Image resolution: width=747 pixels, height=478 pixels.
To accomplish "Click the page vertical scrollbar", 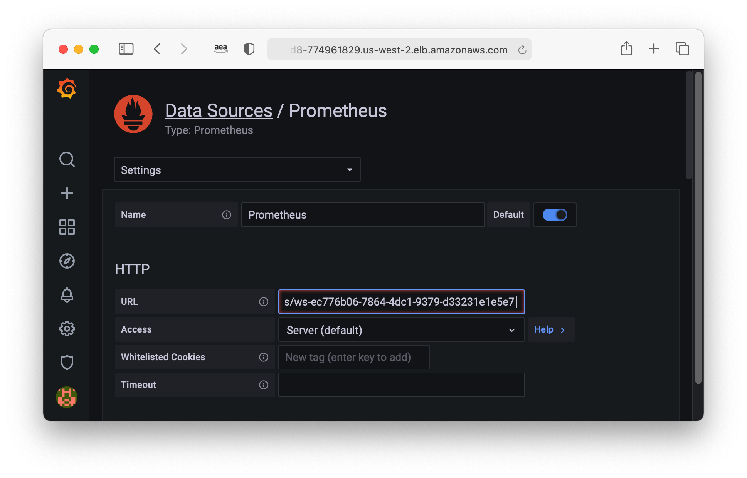I will click(x=698, y=228).
